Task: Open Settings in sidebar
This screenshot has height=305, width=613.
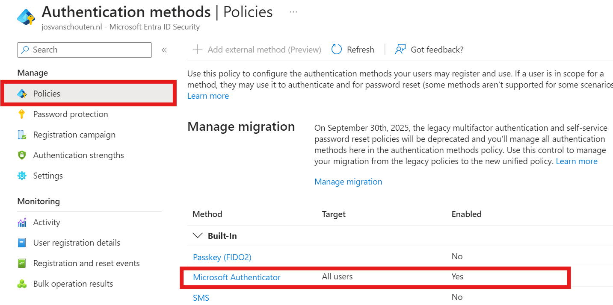Action: click(48, 176)
